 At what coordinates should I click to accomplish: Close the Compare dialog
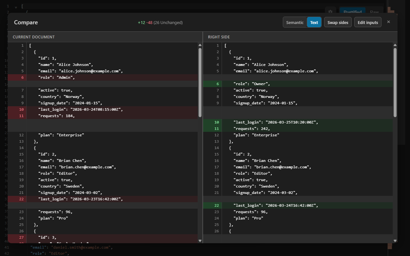click(389, 22)
